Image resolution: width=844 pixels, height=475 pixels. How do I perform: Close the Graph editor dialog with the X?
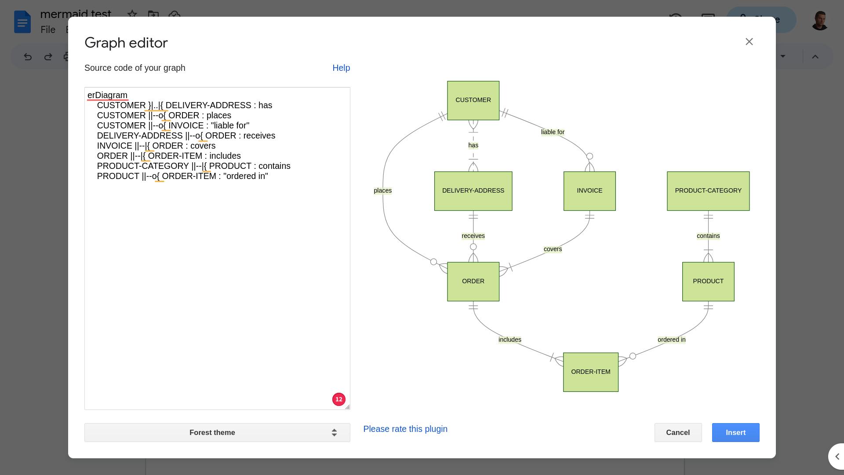(x=749, y=41)
